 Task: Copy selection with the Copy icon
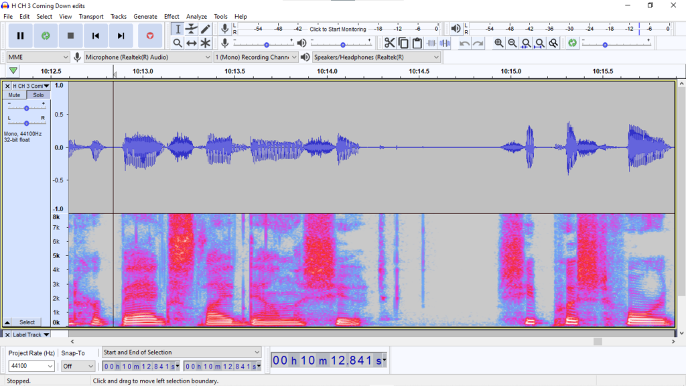click(x=403, y=43)
